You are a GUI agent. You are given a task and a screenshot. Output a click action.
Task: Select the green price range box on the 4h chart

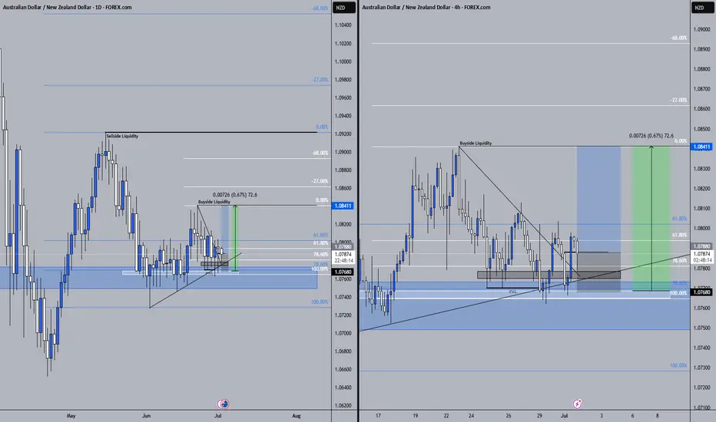(x=651, y=219)
